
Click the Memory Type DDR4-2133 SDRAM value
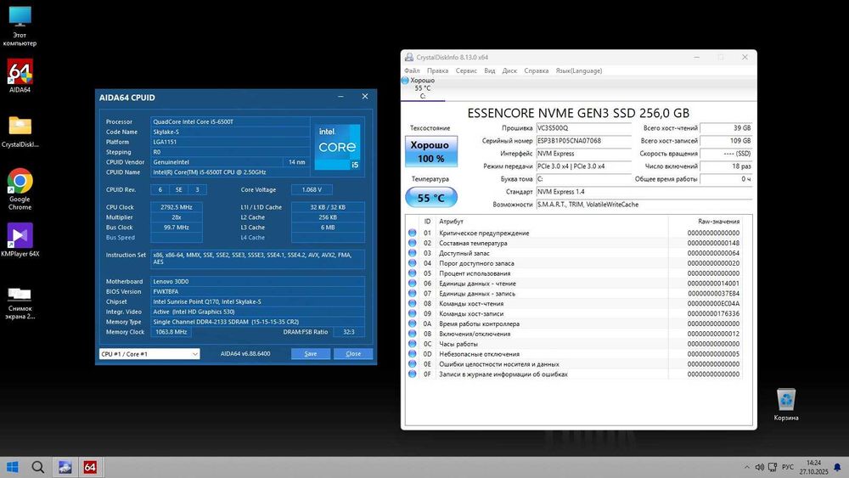pyautogui.click(x=257, y=322)
